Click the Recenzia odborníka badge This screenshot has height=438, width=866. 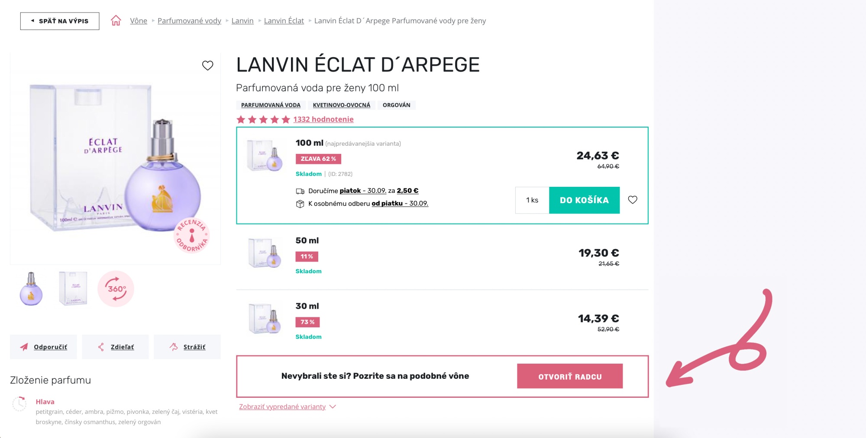[x=192, y=235]
